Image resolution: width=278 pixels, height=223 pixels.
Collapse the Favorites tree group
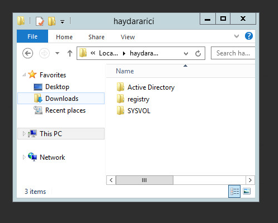24,75
